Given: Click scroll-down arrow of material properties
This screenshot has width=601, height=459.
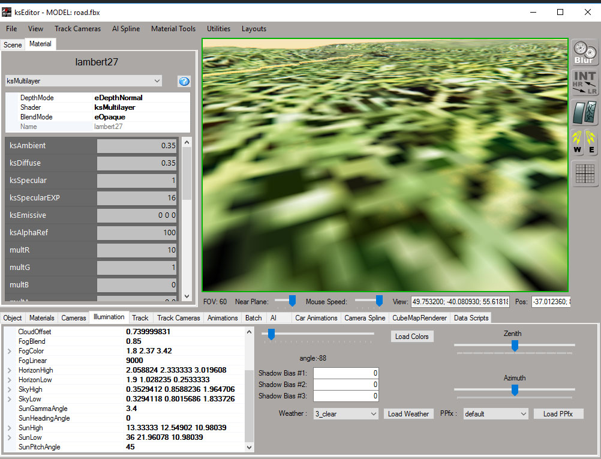Looking at the screenshot, I should point(187,296).
